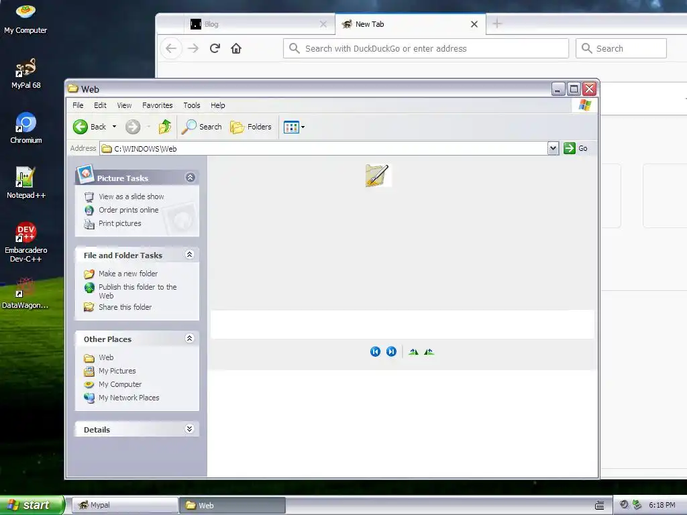Select the folder-with-pen preview icon

tap(377, 176)
